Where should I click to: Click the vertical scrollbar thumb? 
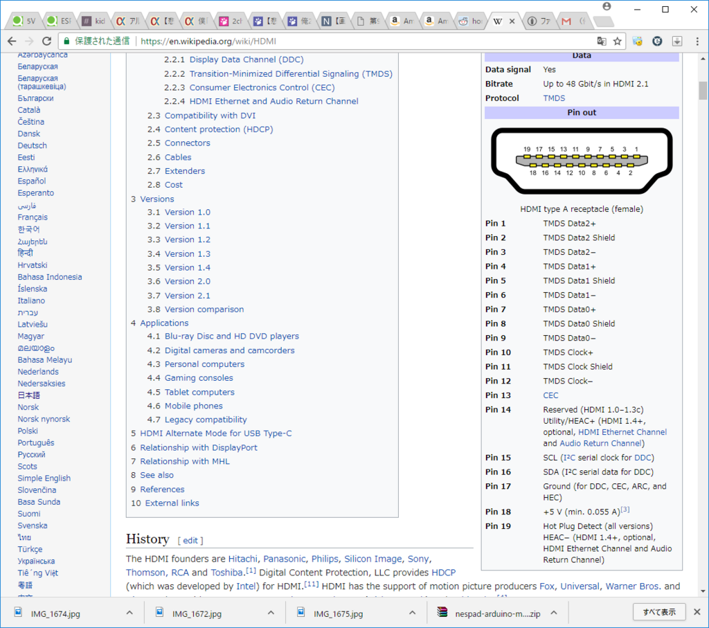[703, 90]
